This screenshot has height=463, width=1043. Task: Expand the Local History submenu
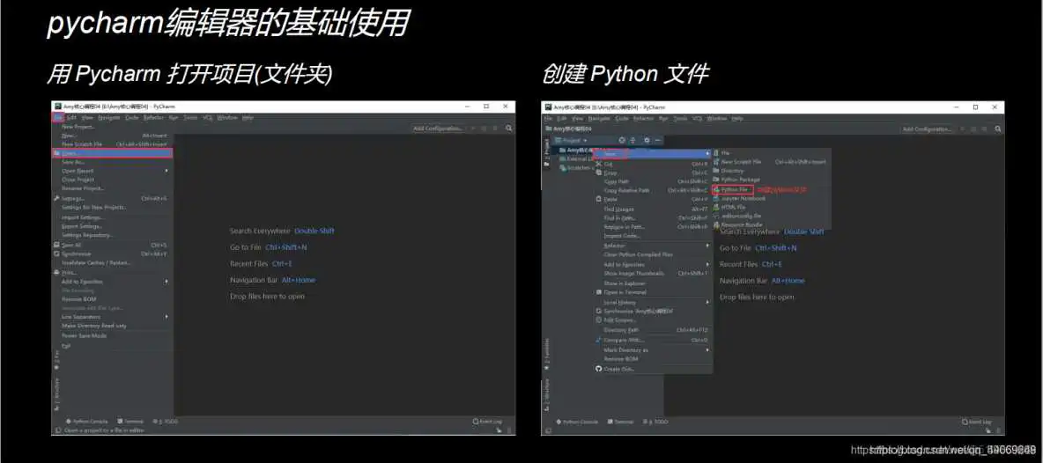point(707,302)
